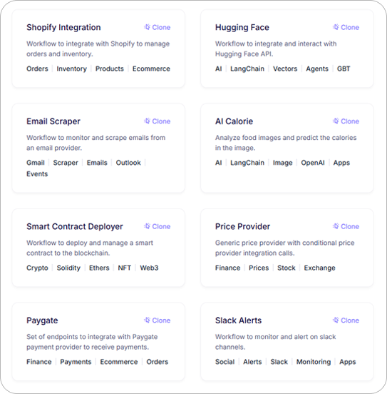387x394 pixels.
Task: Clone the Slack Alerts workflow
Action: click(x=346, y=320)
